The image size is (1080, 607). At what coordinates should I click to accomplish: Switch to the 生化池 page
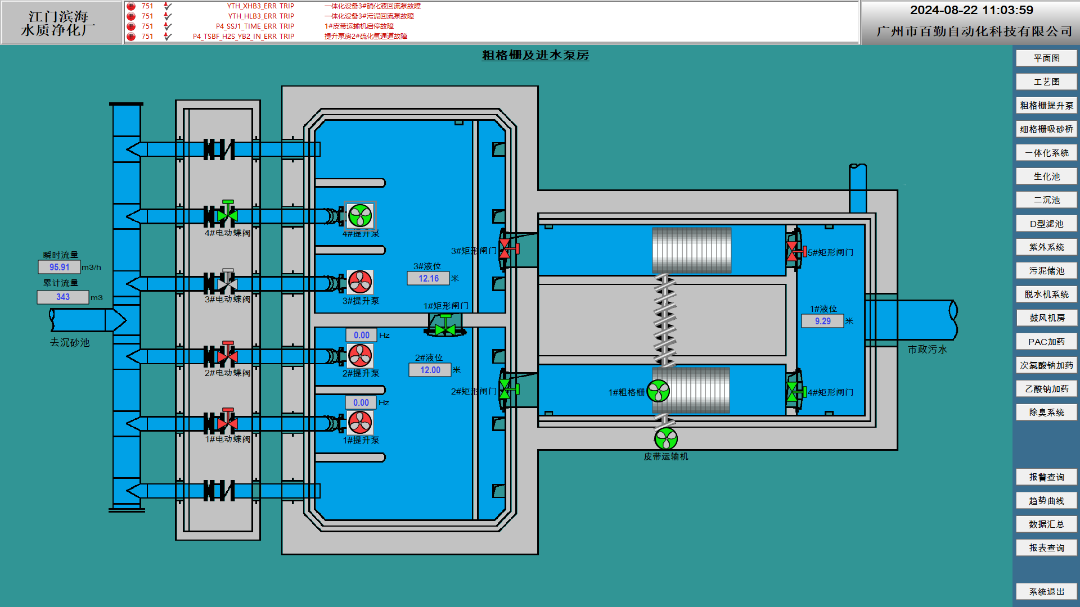[1046, 176]
